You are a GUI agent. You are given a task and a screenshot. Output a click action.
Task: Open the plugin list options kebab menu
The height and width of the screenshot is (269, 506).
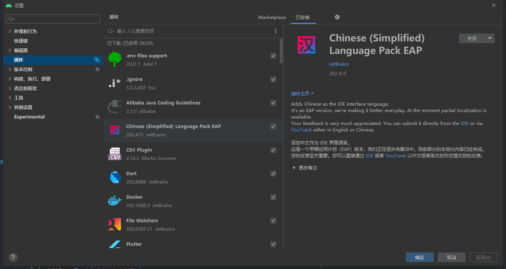point(276,31)
